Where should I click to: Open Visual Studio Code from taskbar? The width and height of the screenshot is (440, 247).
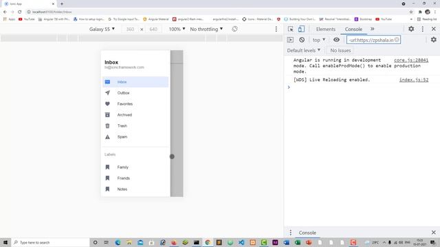pyautogui.click(x=241, y=242)
